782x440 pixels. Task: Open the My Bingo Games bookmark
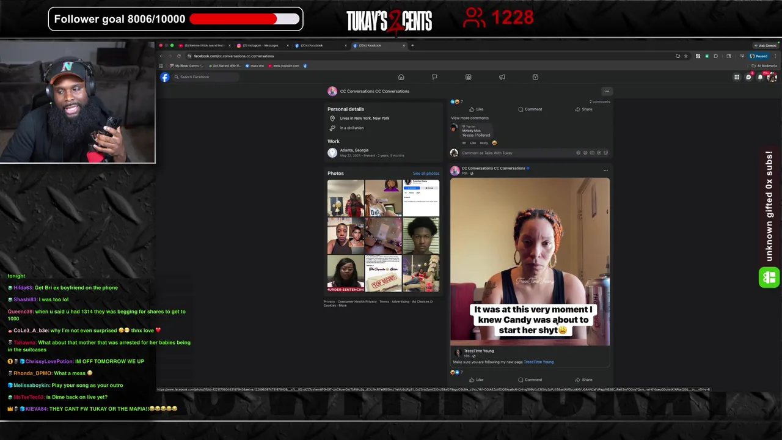[x=186, y=66]
